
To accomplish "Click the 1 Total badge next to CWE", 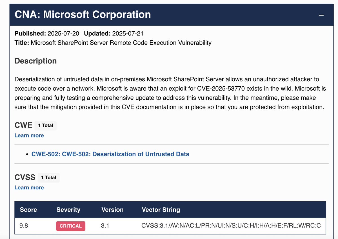I will pos(45,125).
